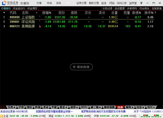Image resolution: width=163 pixels, height=118 pixels.
Task: Click the 定制版面 button
Action: [x=157, y=8]
